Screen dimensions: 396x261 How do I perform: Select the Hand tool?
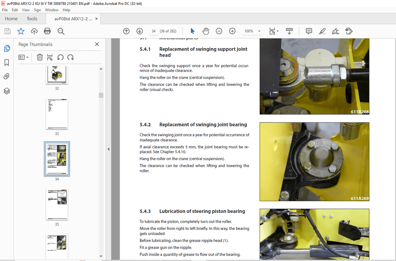[206, 31]
